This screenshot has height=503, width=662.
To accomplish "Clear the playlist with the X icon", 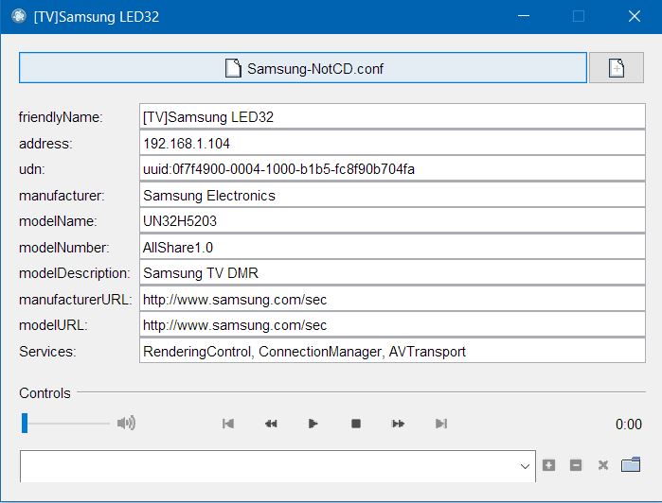I will tap(603, 465).
